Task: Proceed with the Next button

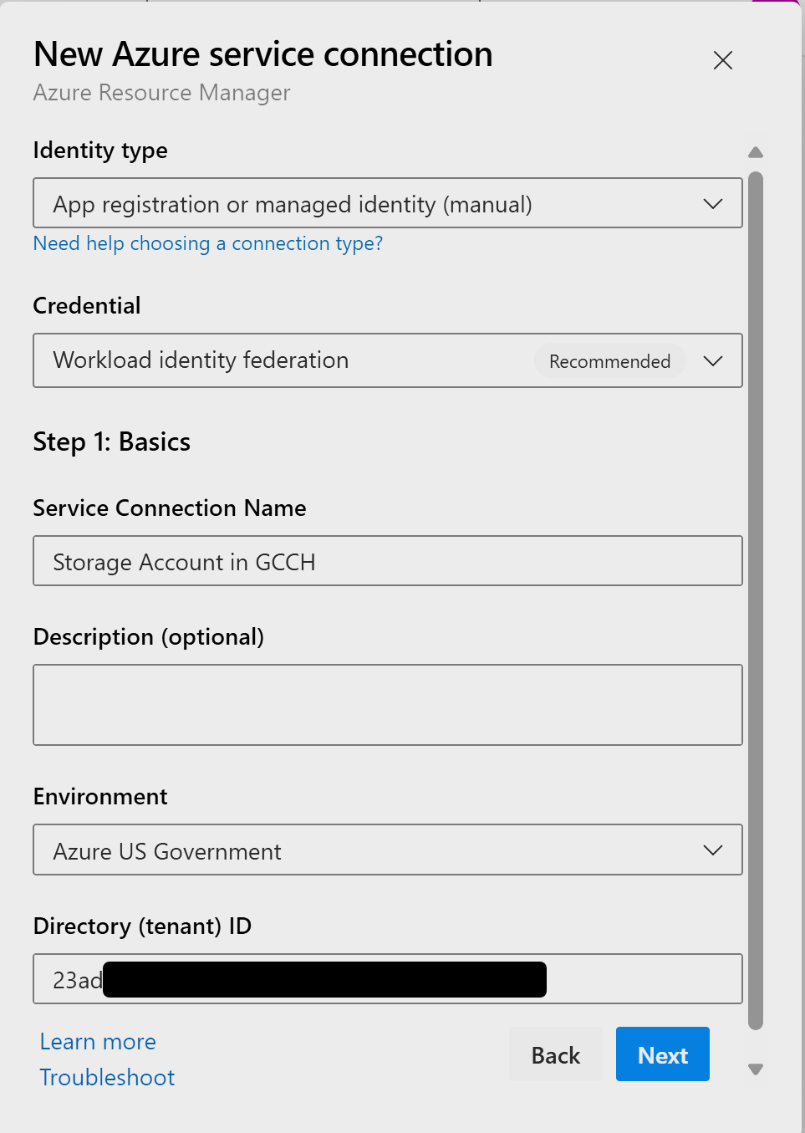Action: pos(663,1054)
